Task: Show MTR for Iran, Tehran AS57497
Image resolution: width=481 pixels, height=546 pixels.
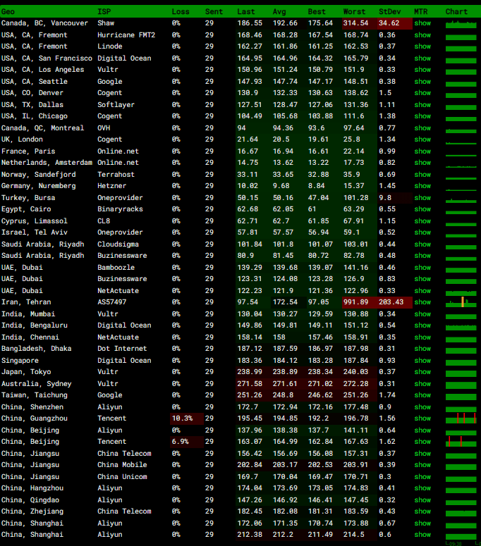Action: click(x=422, y=302)
